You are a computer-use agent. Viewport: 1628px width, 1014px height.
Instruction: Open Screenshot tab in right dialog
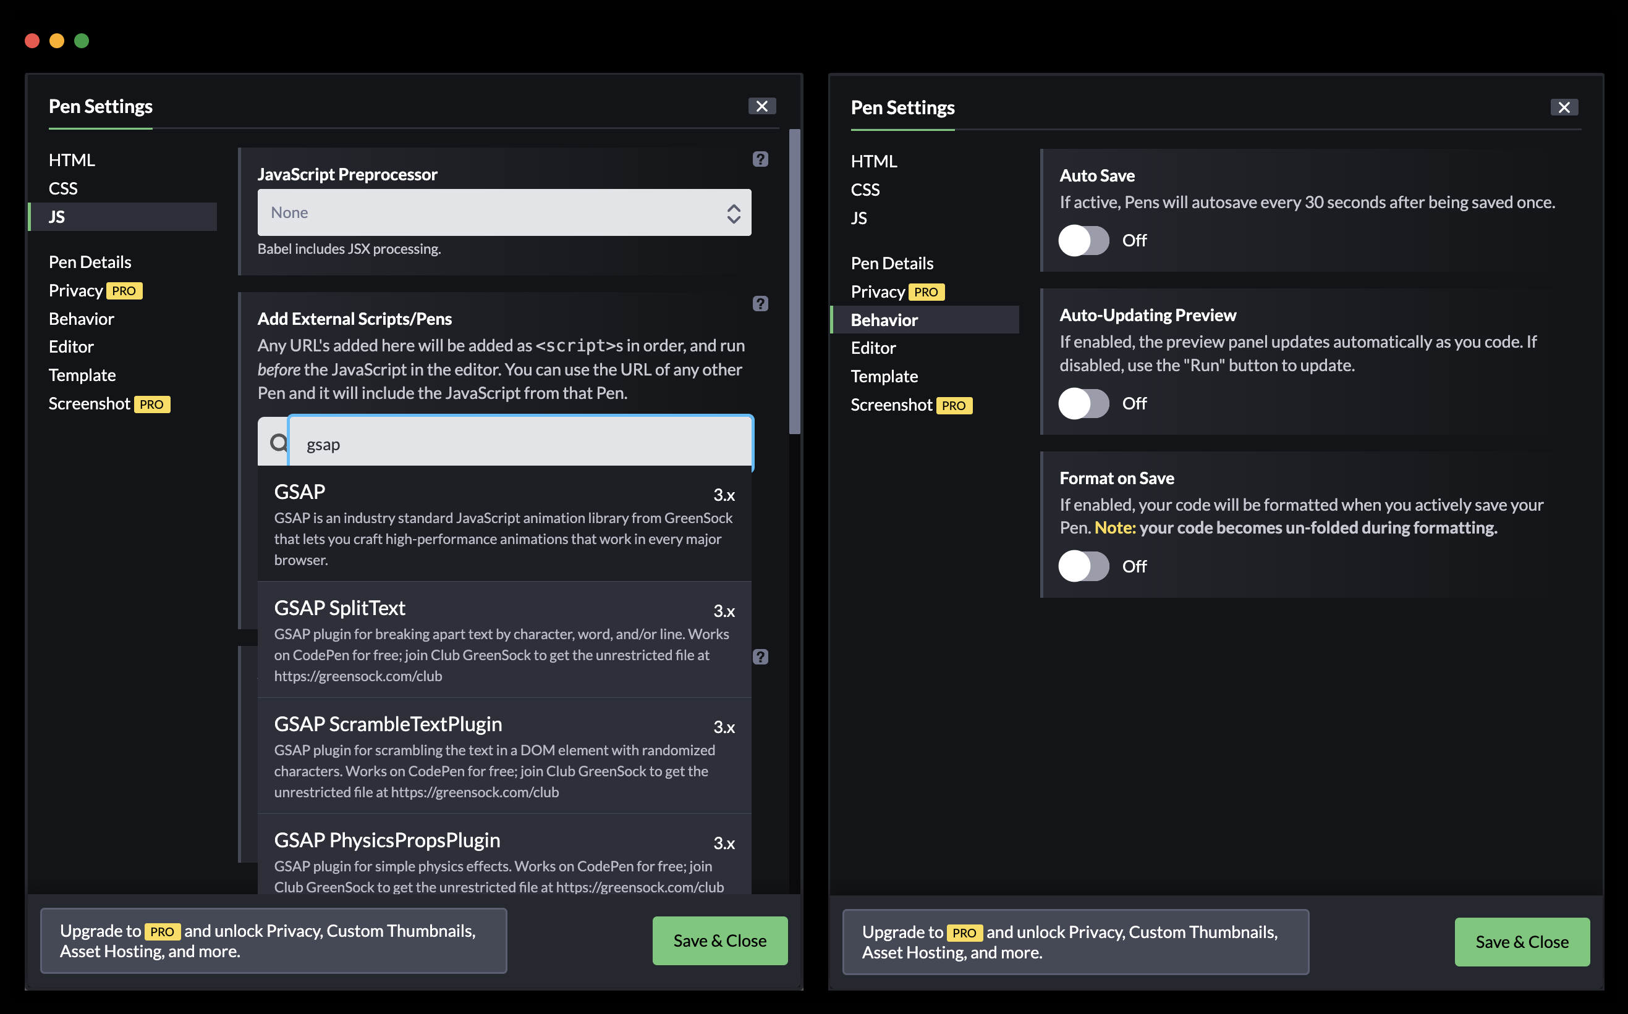click(x=891, y=405)
